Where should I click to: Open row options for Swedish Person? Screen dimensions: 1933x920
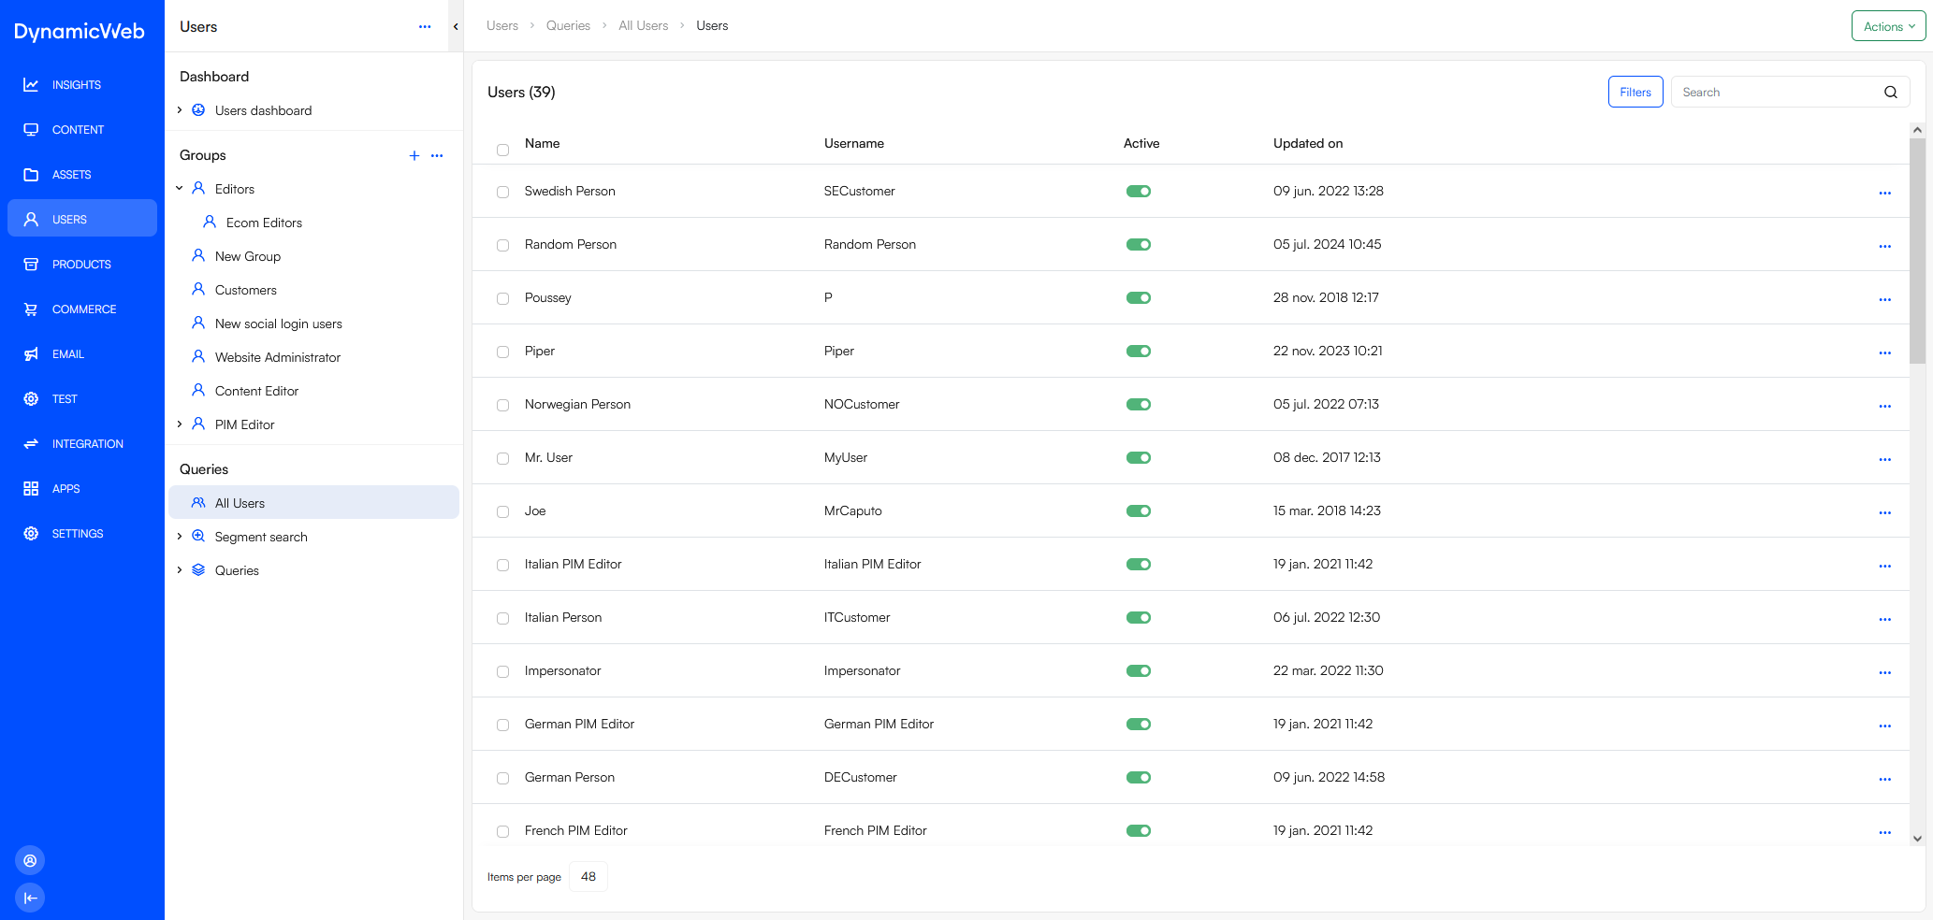pos(1884,193)
